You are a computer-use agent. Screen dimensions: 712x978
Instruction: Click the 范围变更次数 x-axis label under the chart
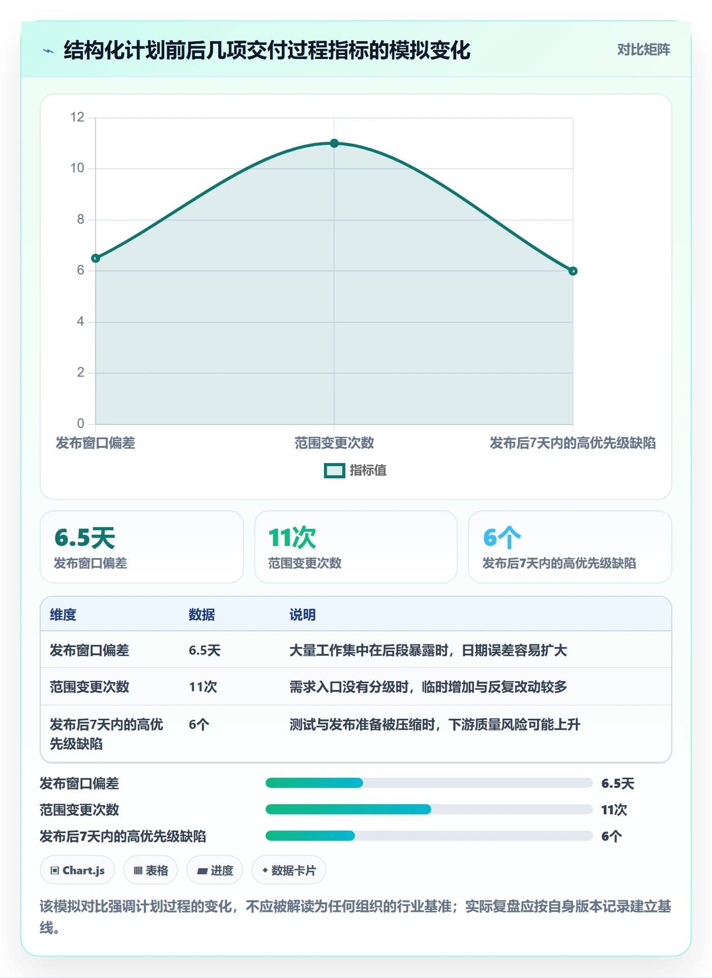(334, 443)
